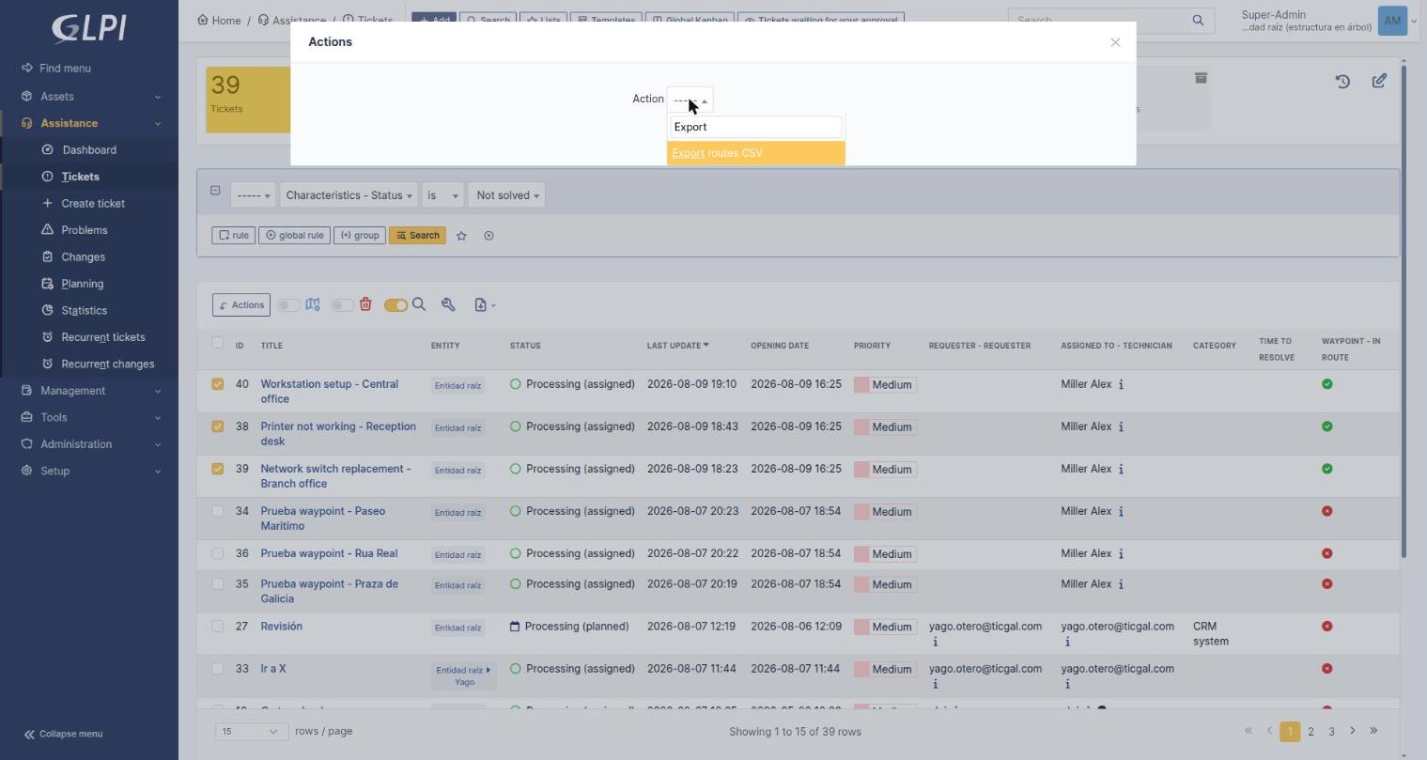
Task: Open the Dashboard sidebar item
Action: click(89, 150)
